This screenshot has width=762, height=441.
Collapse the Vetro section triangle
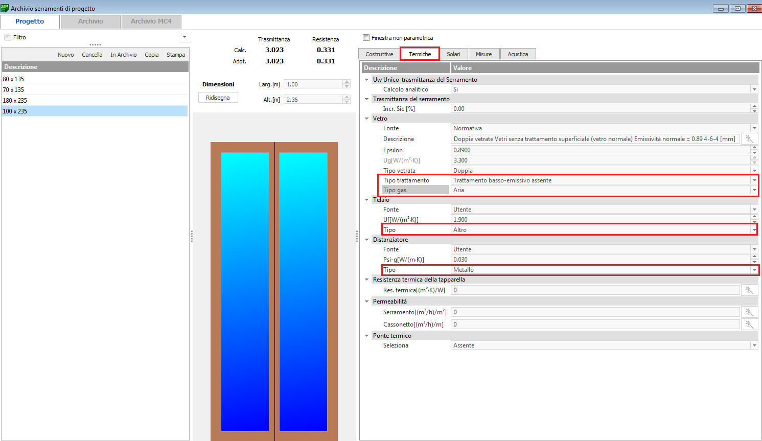pos(366,119)
